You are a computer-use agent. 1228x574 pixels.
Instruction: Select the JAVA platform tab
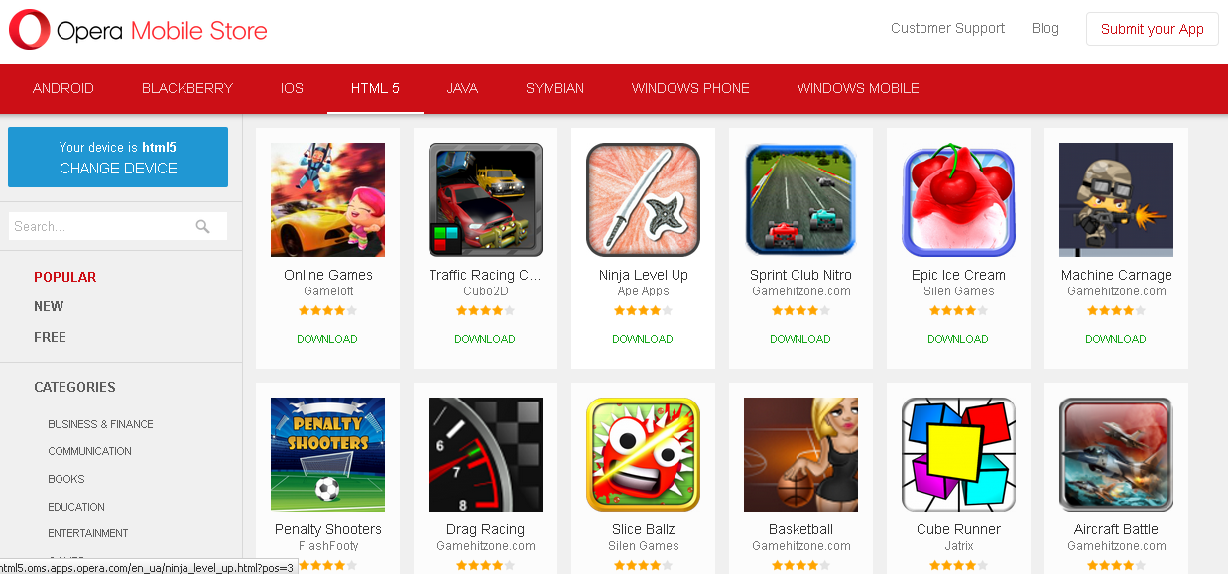tap(462, 88)
